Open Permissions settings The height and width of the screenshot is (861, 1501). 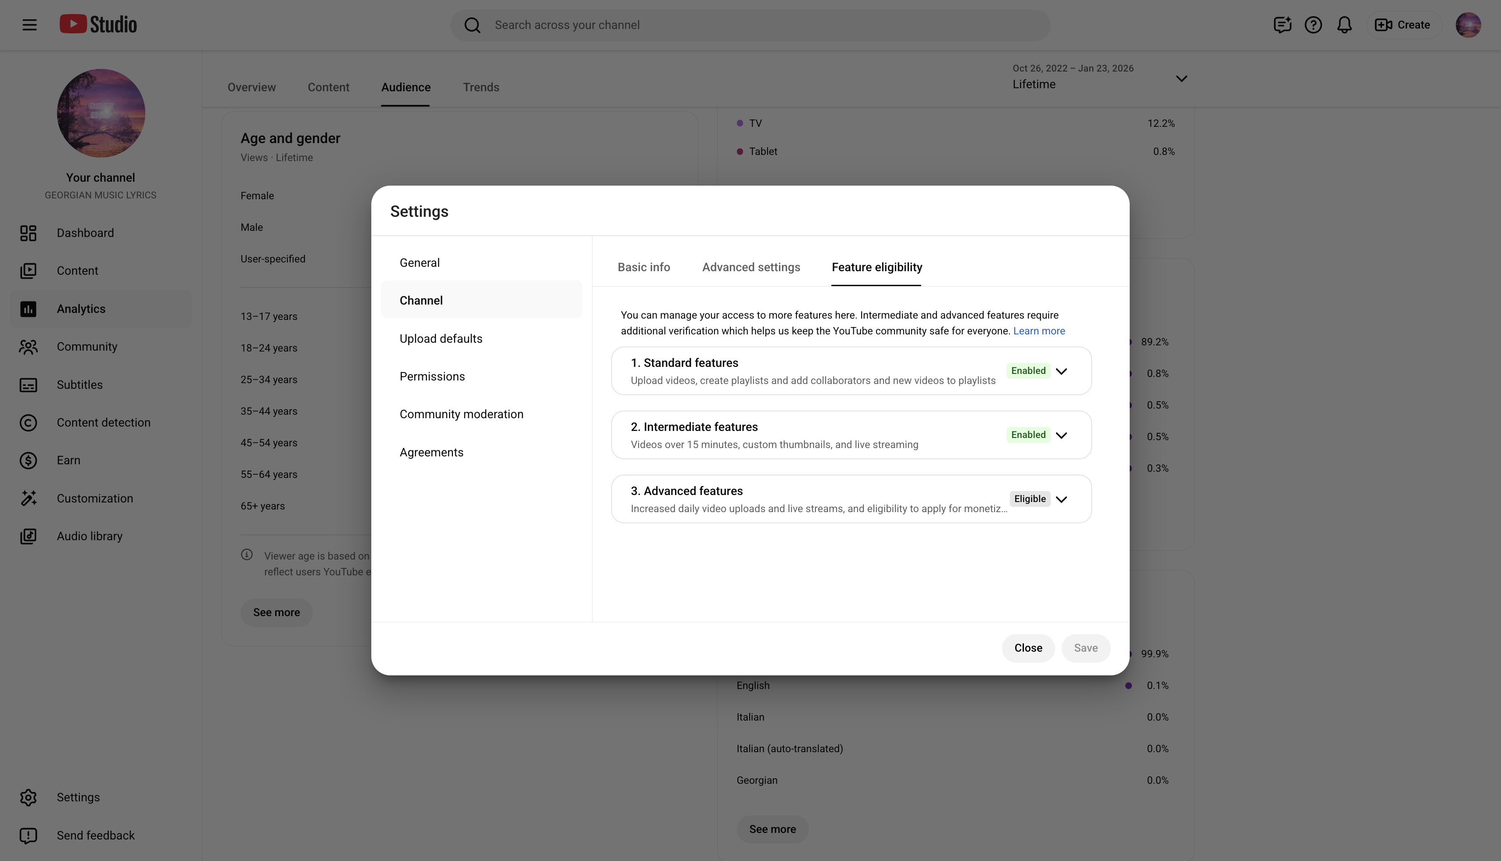coord(481,377)
